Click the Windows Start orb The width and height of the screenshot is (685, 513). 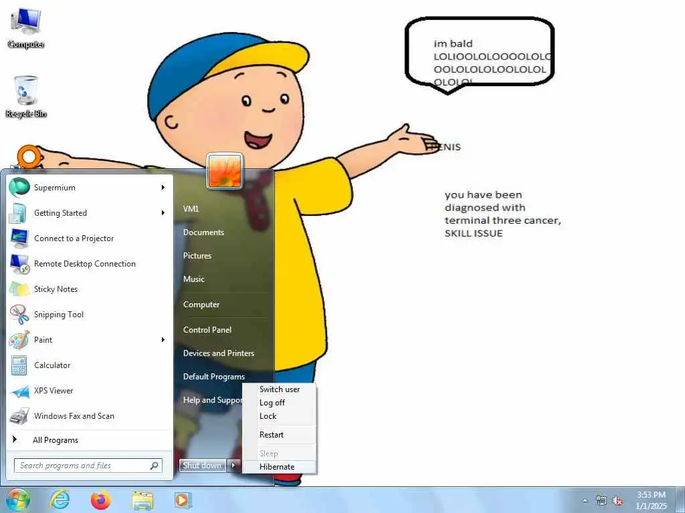pyautogui.click(x=17, y=500)
